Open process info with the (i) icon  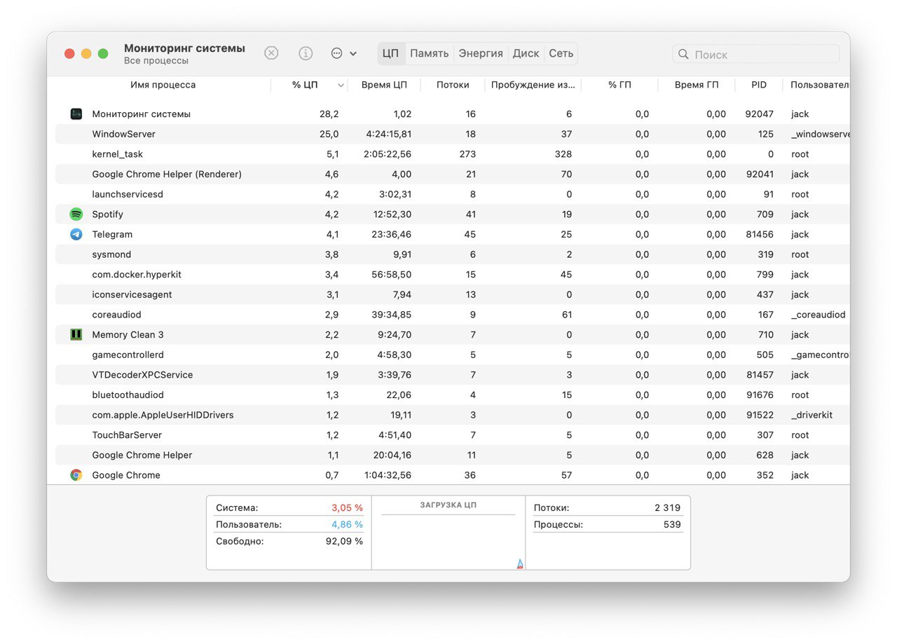click(306, 53)
